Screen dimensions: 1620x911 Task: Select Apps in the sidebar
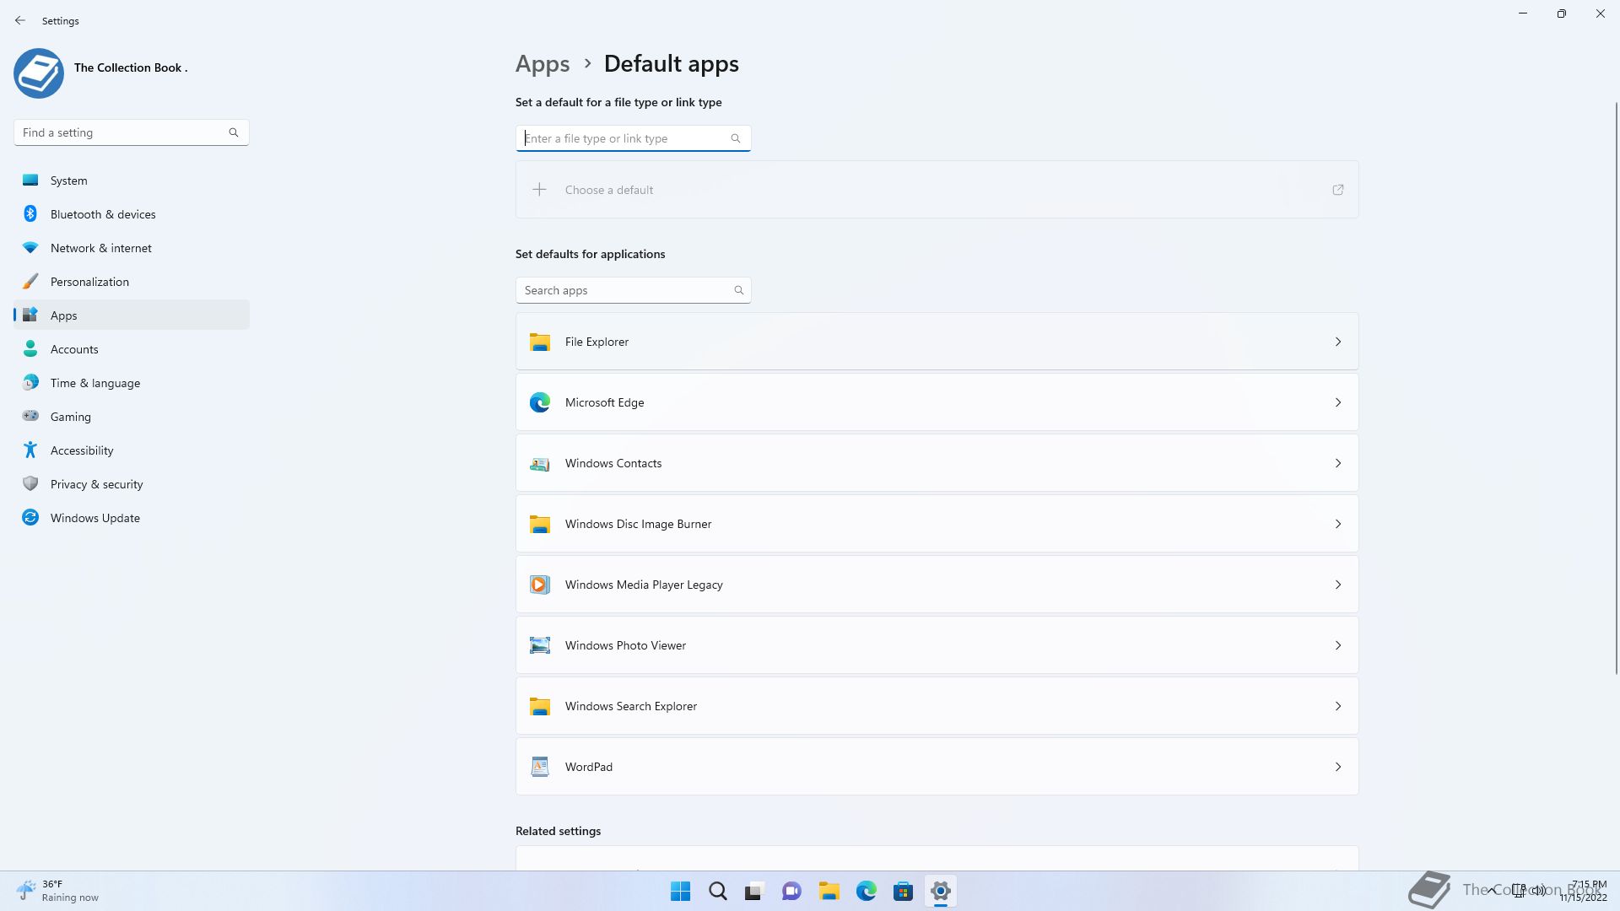pos(132,315)
